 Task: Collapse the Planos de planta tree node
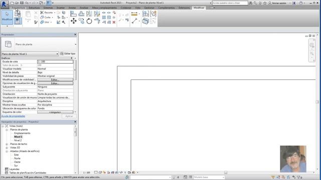pos(7,130)
